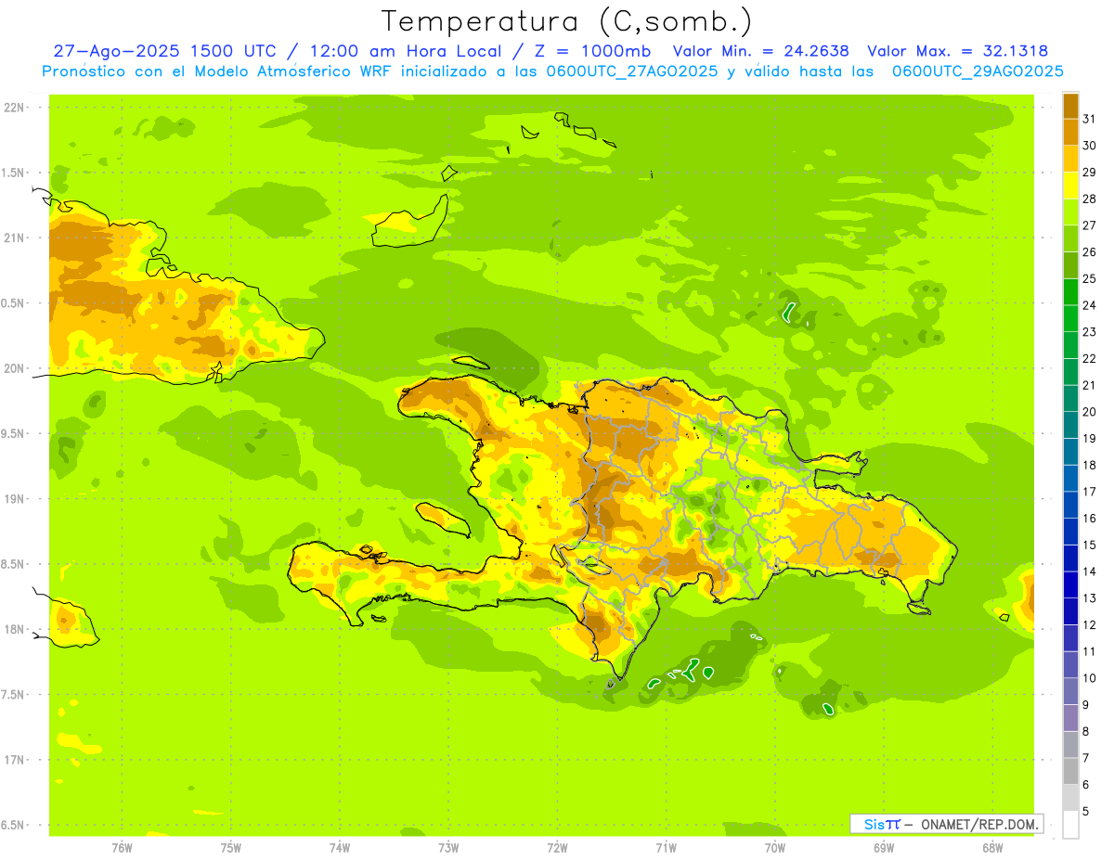Click the "20N" latitude axis label
Viewport: 1114px width, 860px height.
[14, 368]
